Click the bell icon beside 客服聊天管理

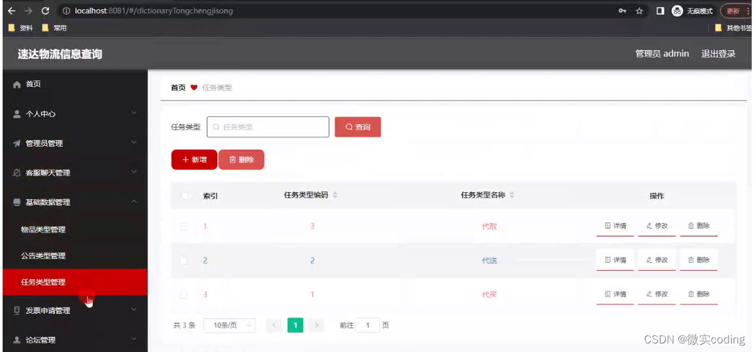[x=17, y=173]
